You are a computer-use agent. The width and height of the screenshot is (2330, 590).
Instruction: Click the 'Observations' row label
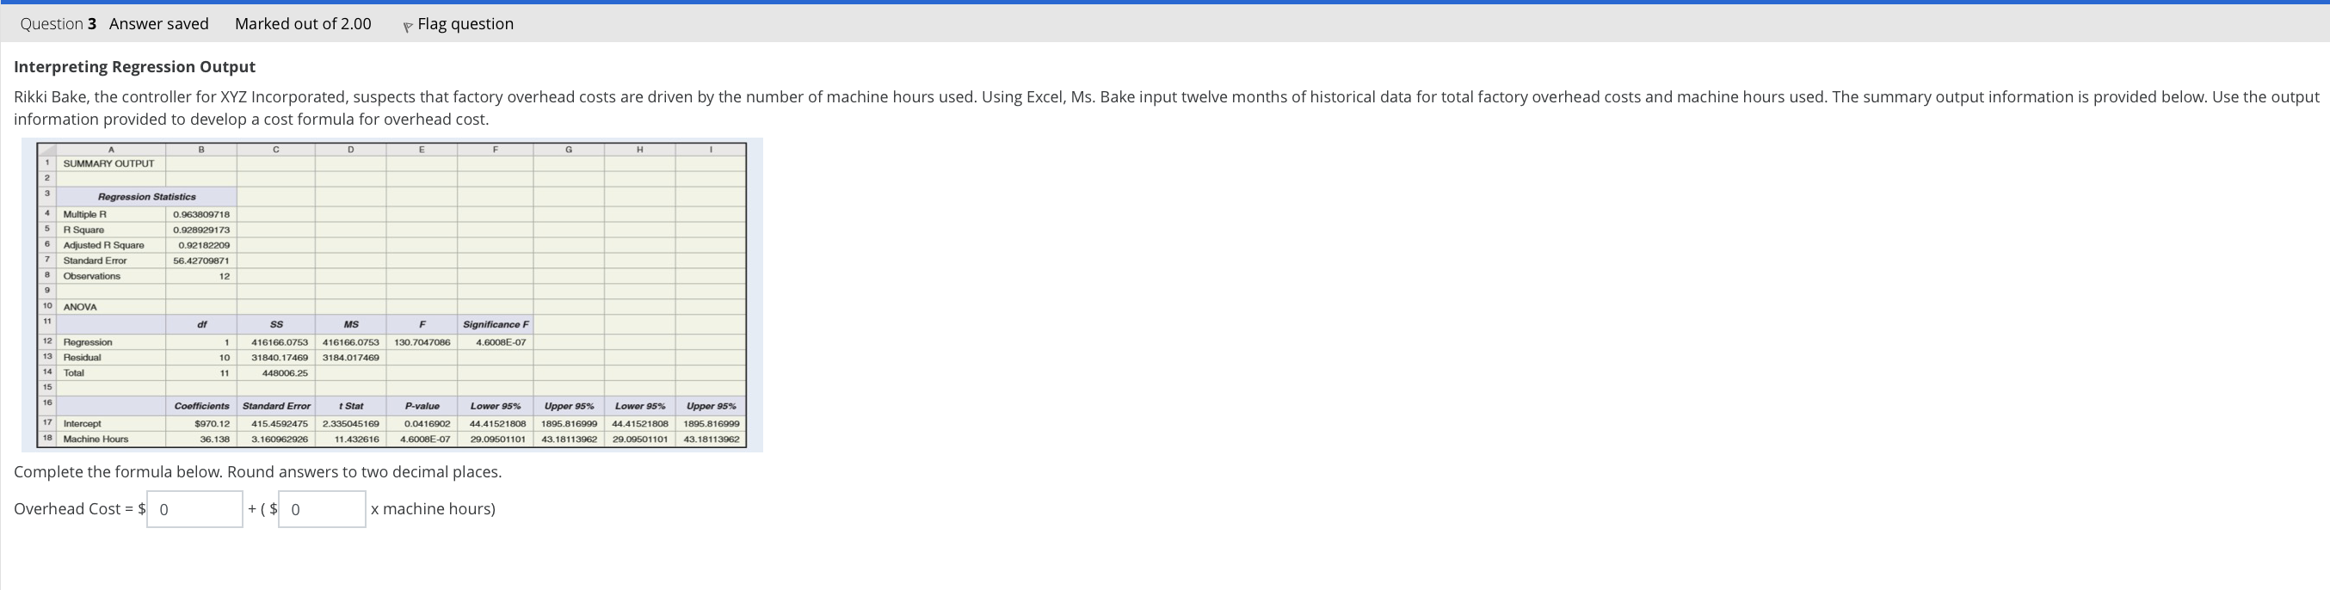pyautogui.click(x=91, y=275)
